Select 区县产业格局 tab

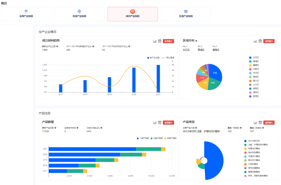pyautogui.click(x=186, y=14)
